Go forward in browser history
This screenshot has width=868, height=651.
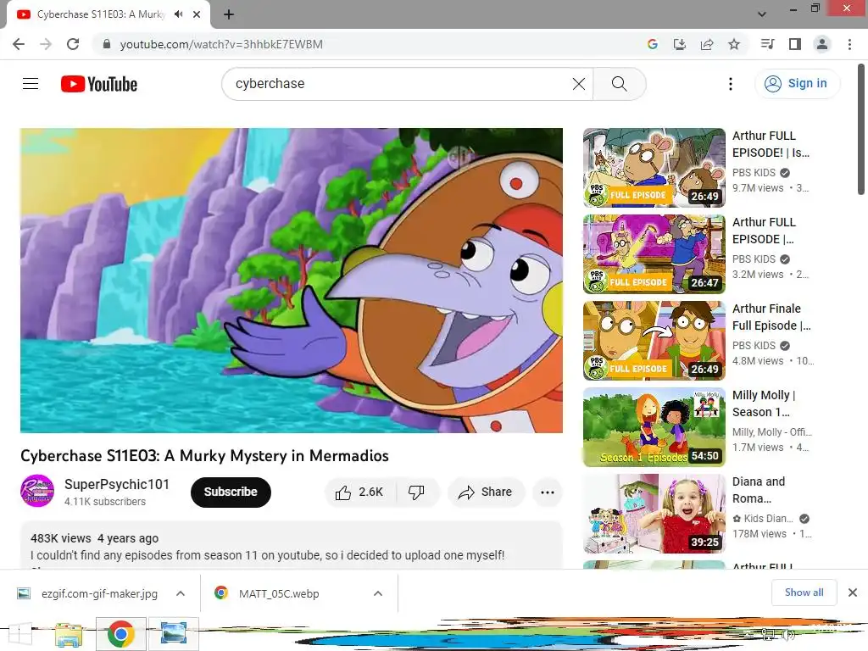[46, 44]
